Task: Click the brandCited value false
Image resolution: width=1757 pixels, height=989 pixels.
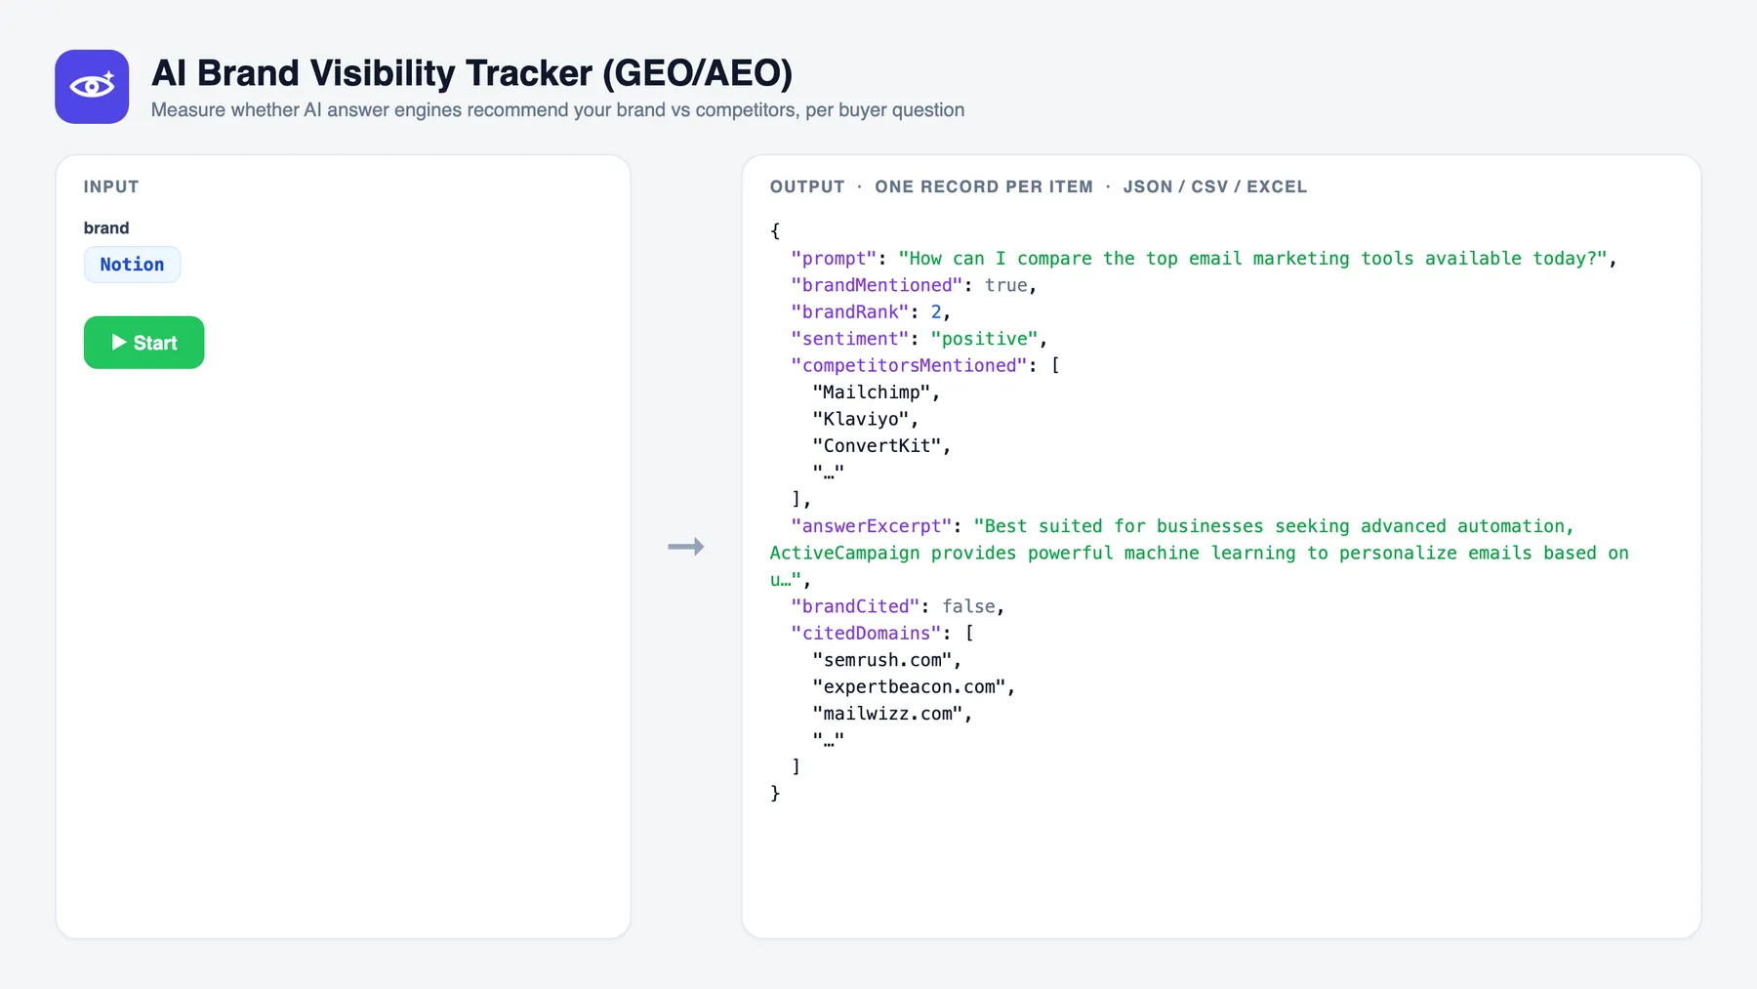Action: (x=968, y=606)
